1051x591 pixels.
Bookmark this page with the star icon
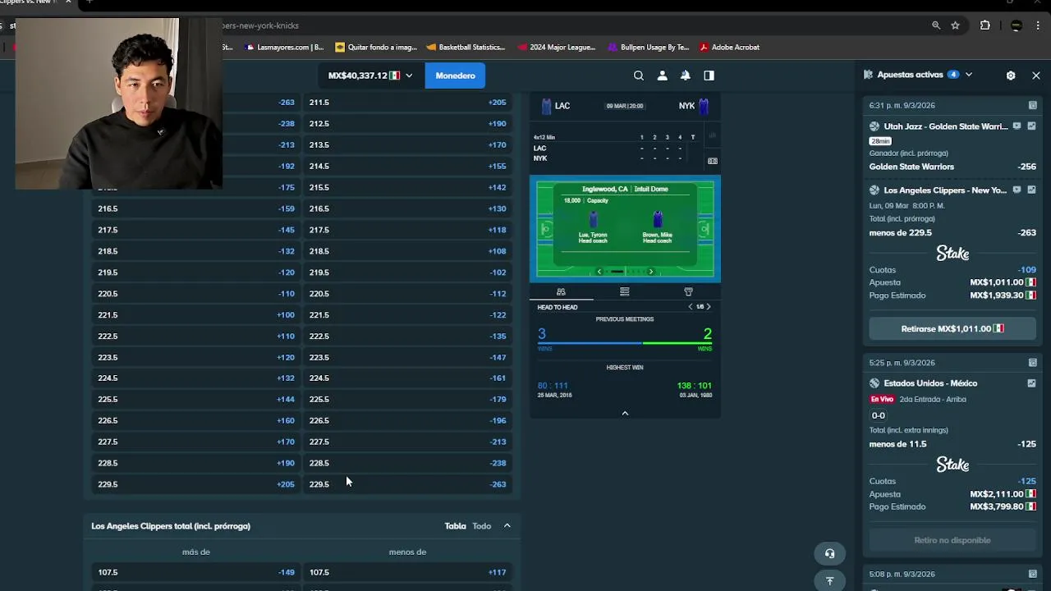pos(956,25)
